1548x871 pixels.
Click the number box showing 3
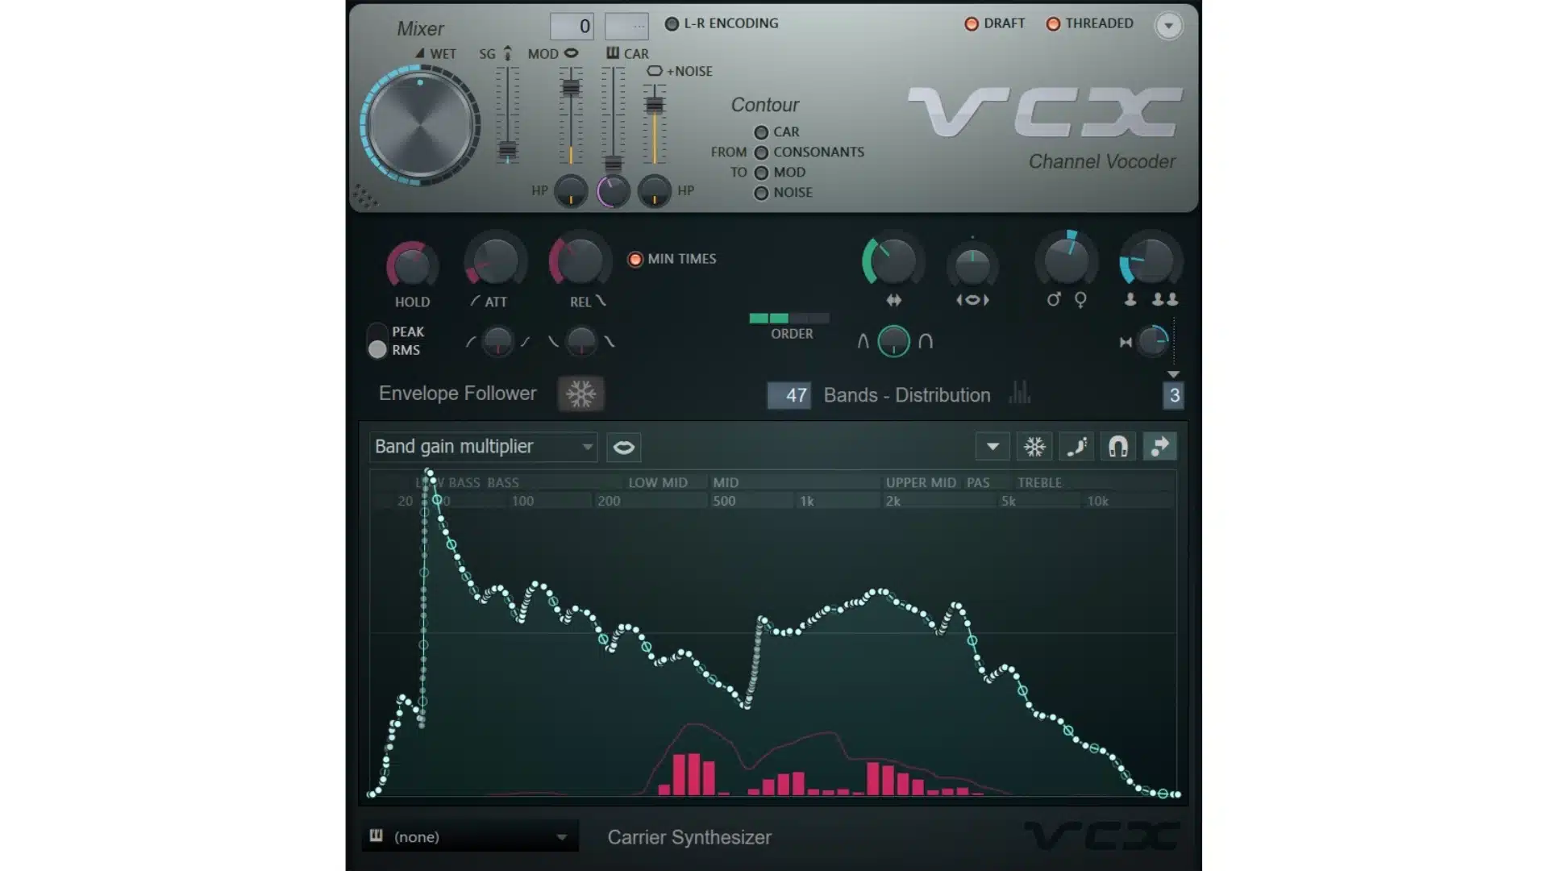tap(1174, 395)
